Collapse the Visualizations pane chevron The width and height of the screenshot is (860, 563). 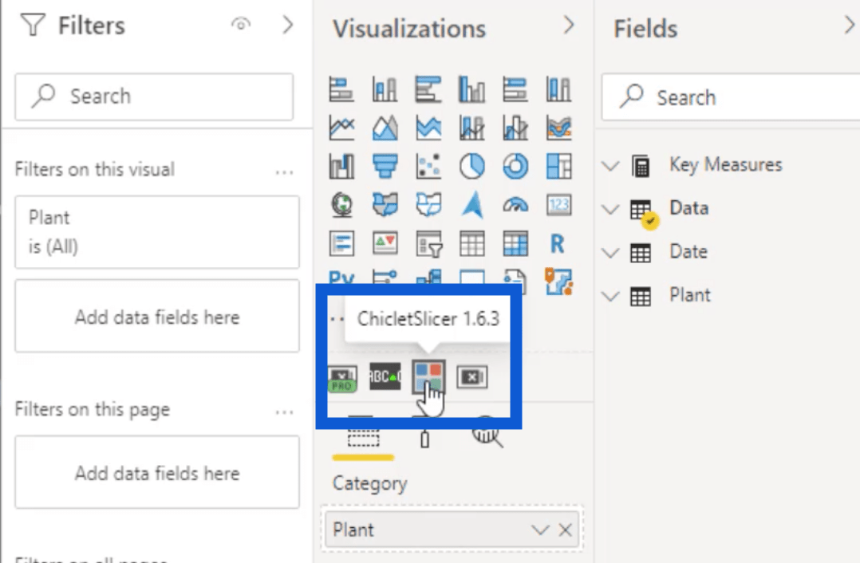point(569,26)
